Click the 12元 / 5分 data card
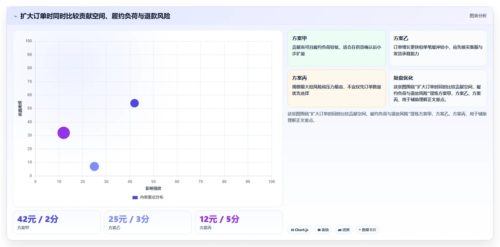 tap(239, 222)
